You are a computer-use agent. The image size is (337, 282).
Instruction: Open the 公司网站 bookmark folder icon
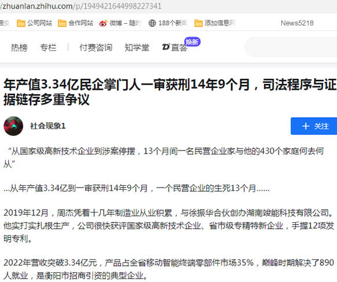[21, 23]
